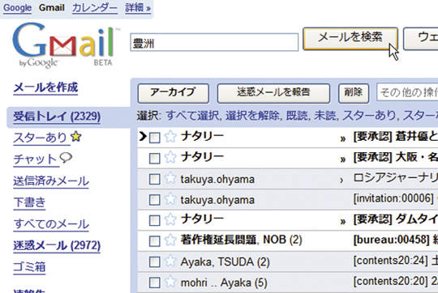Click 迷惑メールを報告 button
This screenshot has height=293, width=438.
click(x=273, y=93)
